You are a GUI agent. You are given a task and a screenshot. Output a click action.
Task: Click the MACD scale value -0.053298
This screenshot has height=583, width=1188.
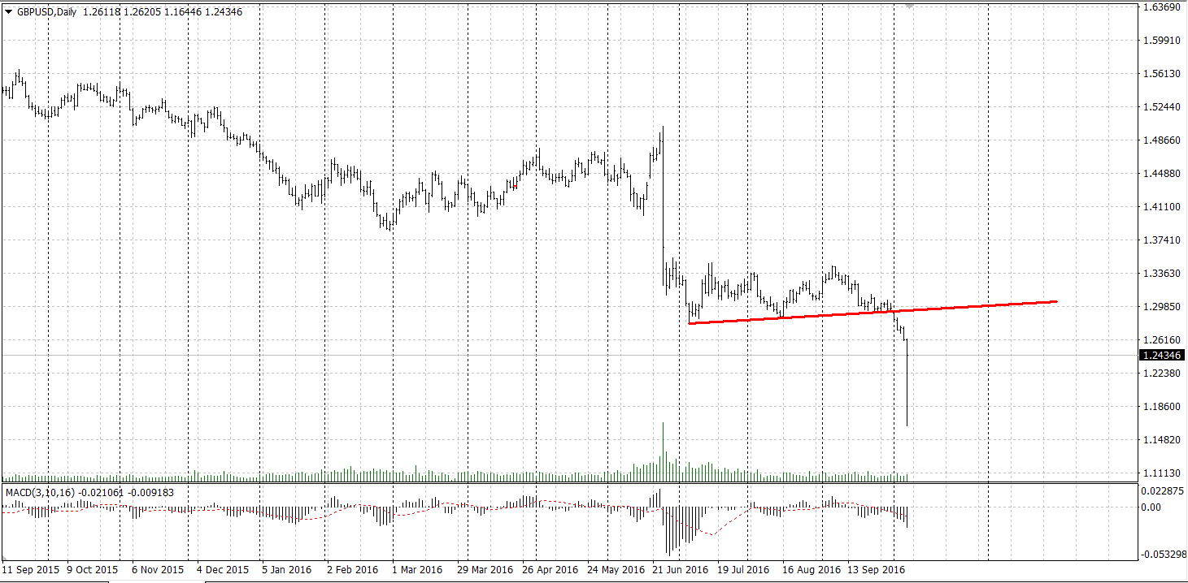(1163, 554)
